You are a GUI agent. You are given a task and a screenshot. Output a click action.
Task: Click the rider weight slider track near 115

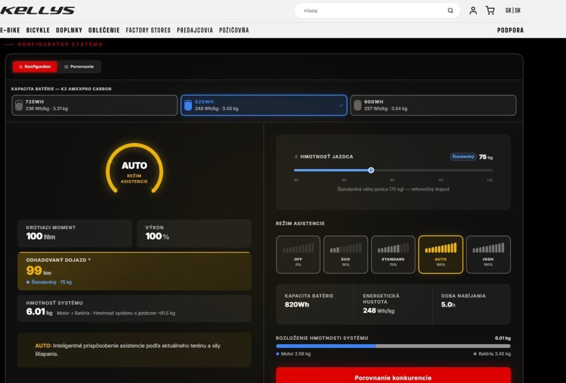coord(441,170)
